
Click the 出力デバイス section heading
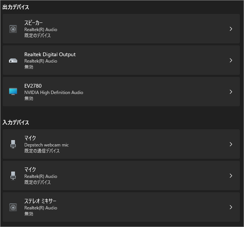tap(16, 7)
